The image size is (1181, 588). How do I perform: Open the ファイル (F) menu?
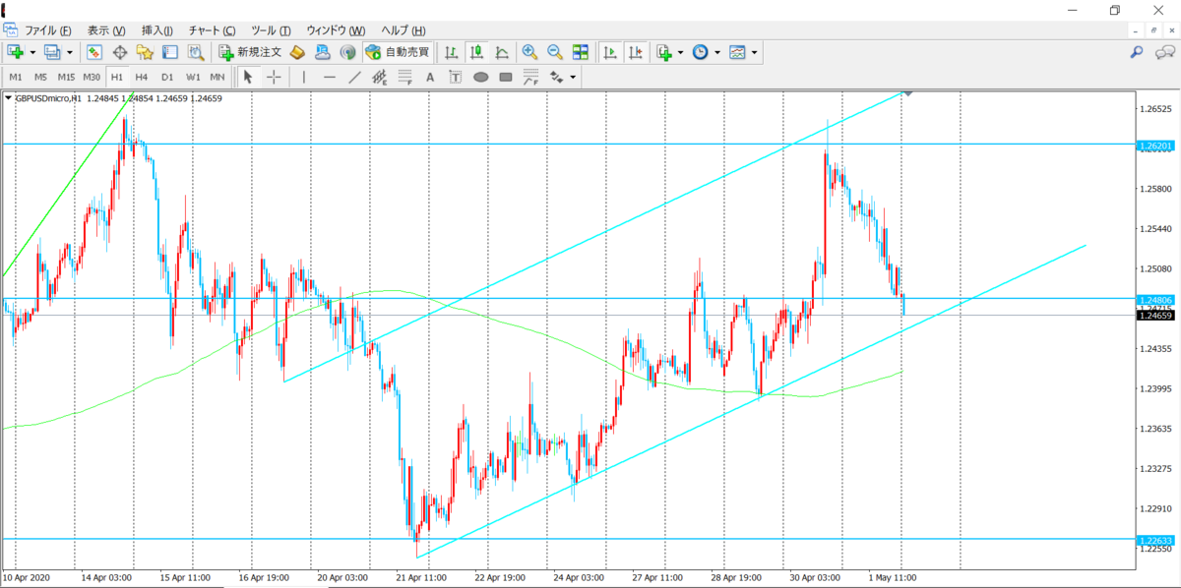coord(47,30)
